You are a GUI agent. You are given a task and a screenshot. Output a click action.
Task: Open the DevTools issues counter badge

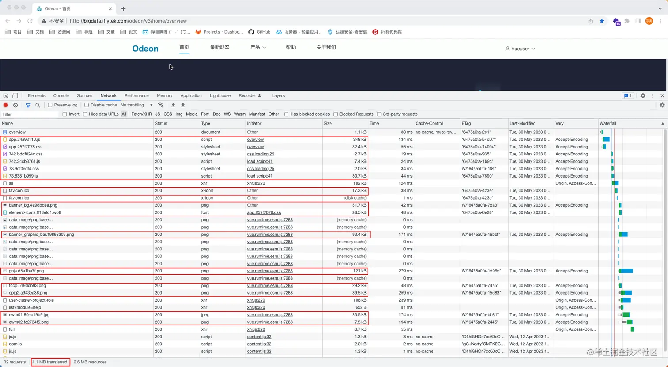[627, 95]
